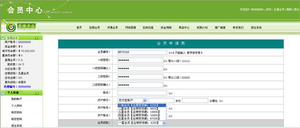The height and width of the screenshot is (128, 300).
Task: Click the icon beside the 个人信息 header
Action: (x=3, y=93)
